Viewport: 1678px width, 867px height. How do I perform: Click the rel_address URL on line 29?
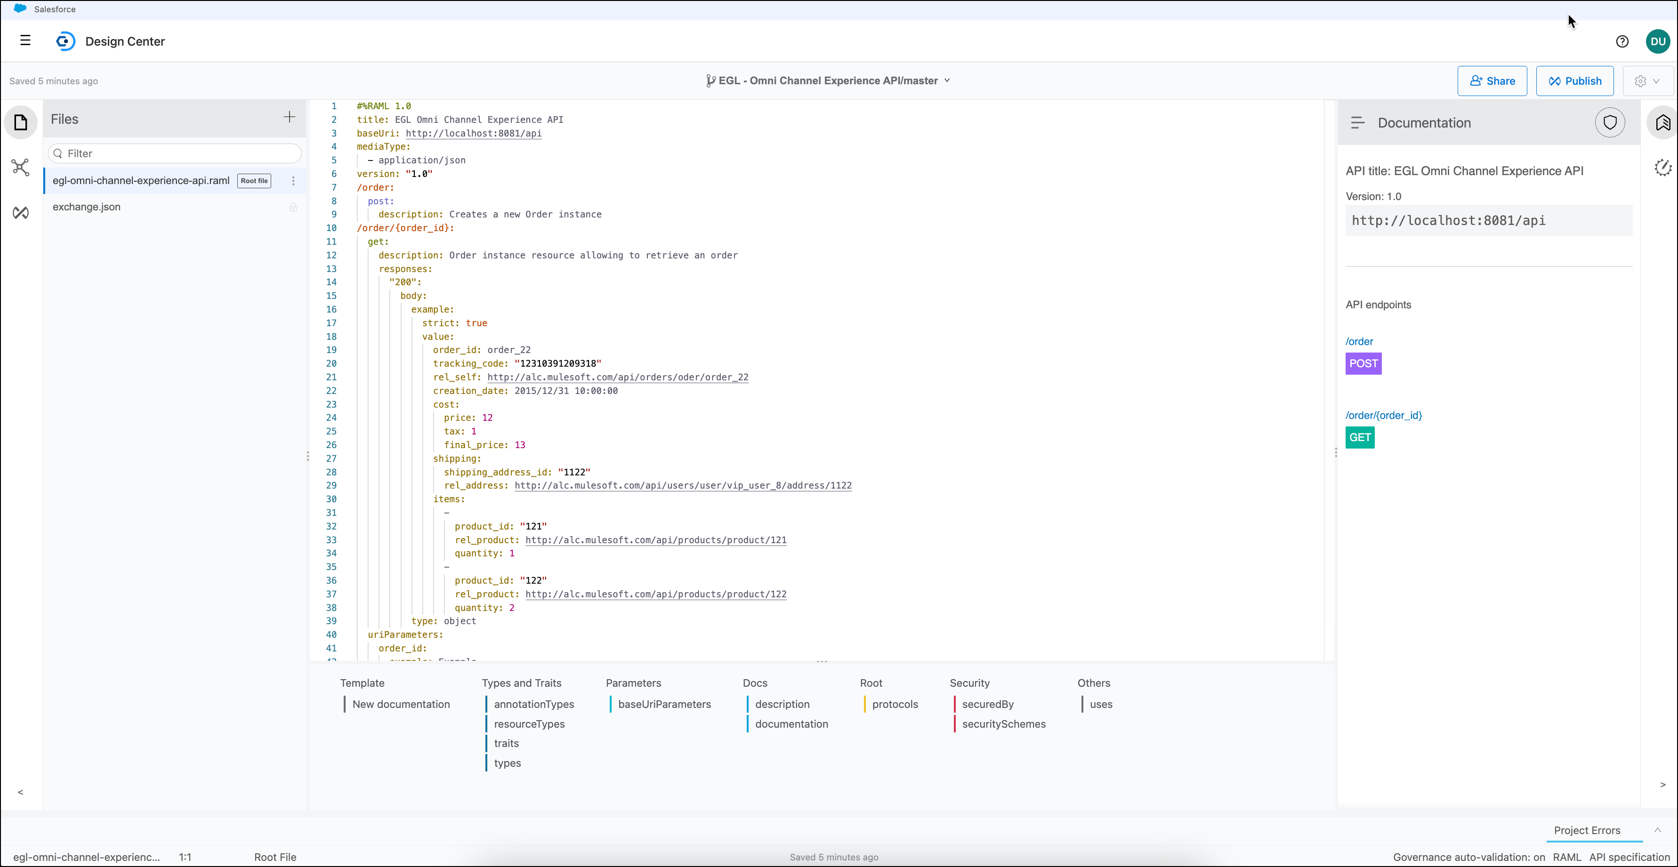tap(683, 486)
